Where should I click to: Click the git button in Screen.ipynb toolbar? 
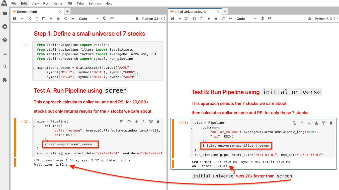coord(112,18)
